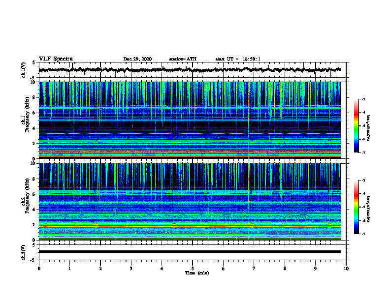Image resolution: width=390 pixels, height=301 pixels.
Task: Click the ch.3(V) axis label
Action: pos(24,252)
